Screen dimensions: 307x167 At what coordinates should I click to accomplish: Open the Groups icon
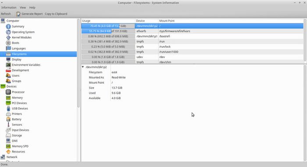click(x=8, y=81)
